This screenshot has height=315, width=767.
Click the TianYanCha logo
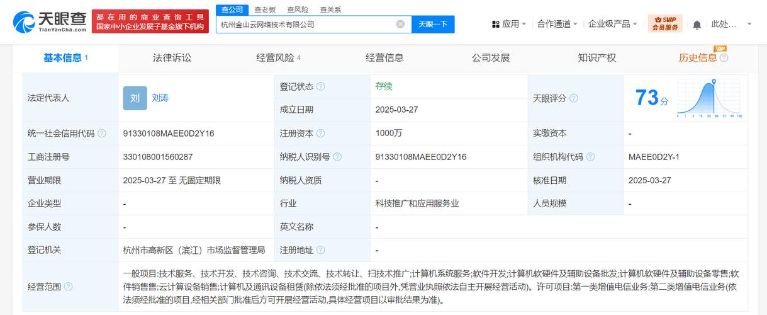[x=50, y=22]
